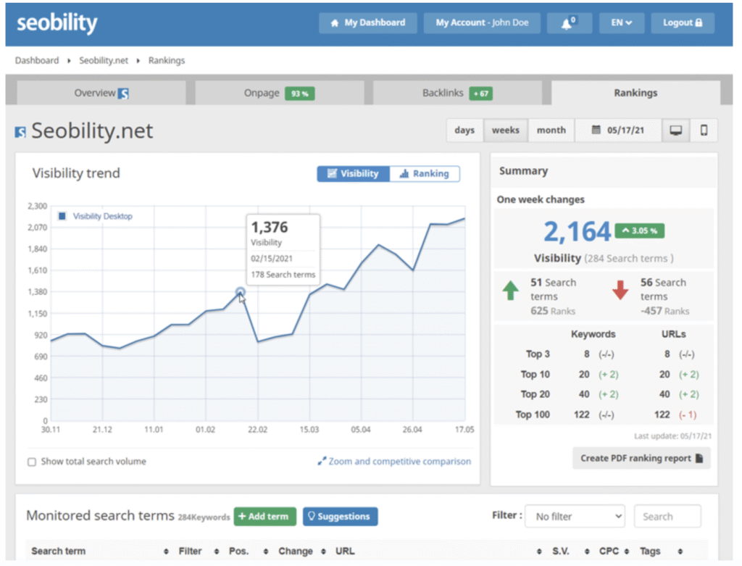The height and width of the screenshot is (566, 742).
Task: Click the Add term button
Action: pos(265,517)
